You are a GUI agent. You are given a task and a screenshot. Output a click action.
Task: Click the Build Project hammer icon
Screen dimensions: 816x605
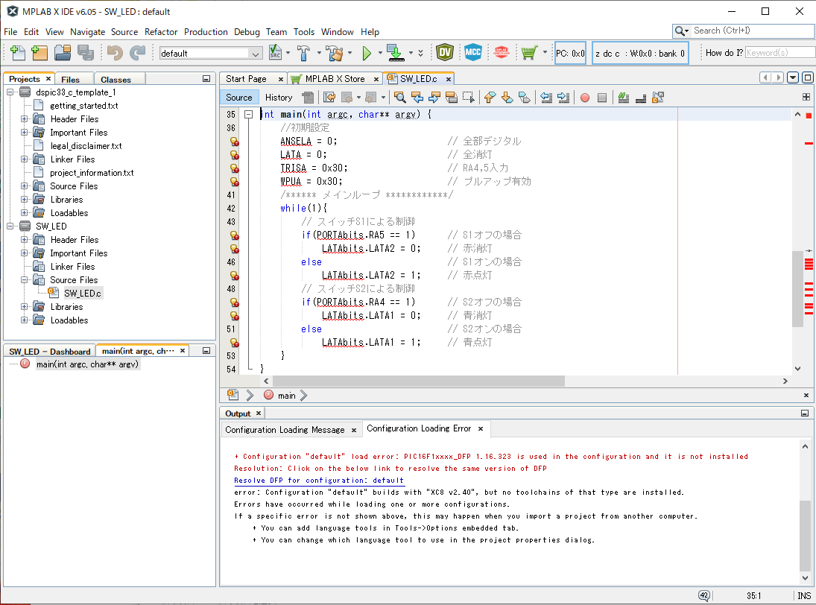tap(304, 53)
